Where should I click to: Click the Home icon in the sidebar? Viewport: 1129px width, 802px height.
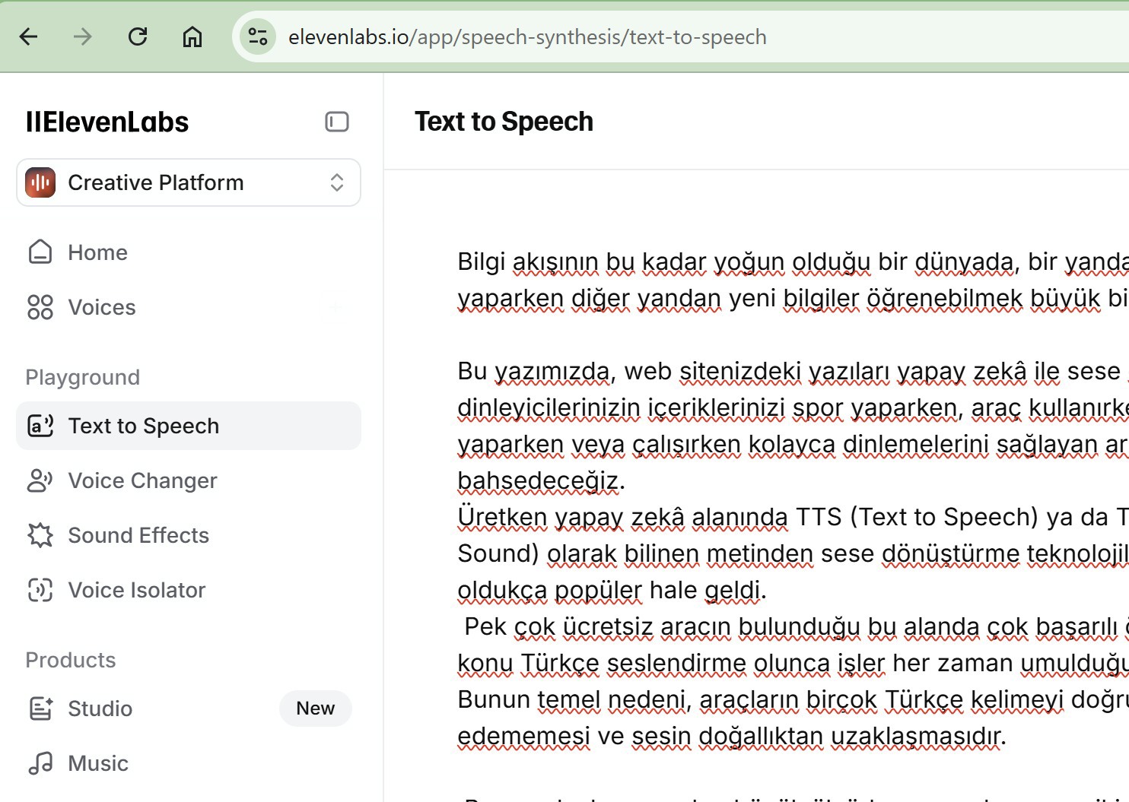(40, 252)
